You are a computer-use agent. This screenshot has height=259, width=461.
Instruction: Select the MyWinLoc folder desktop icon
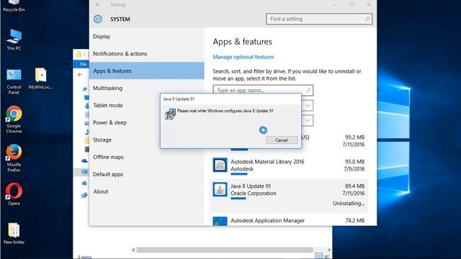(40, 78)
